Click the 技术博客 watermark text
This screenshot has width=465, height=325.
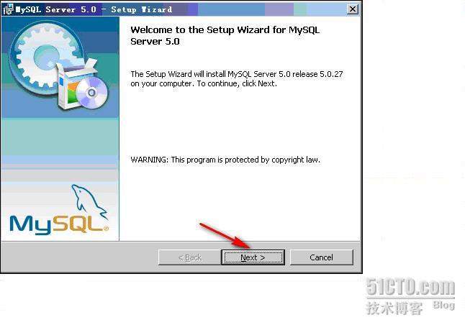394,308
